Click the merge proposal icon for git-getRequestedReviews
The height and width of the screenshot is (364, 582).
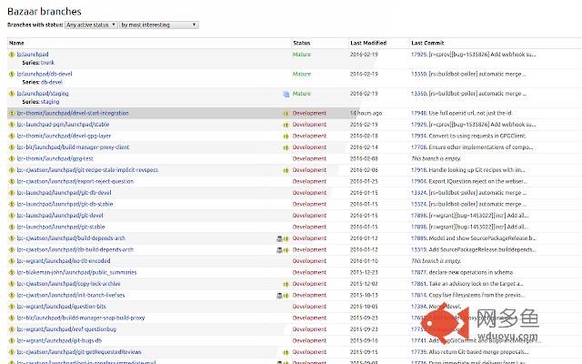[x=286, y=352]
